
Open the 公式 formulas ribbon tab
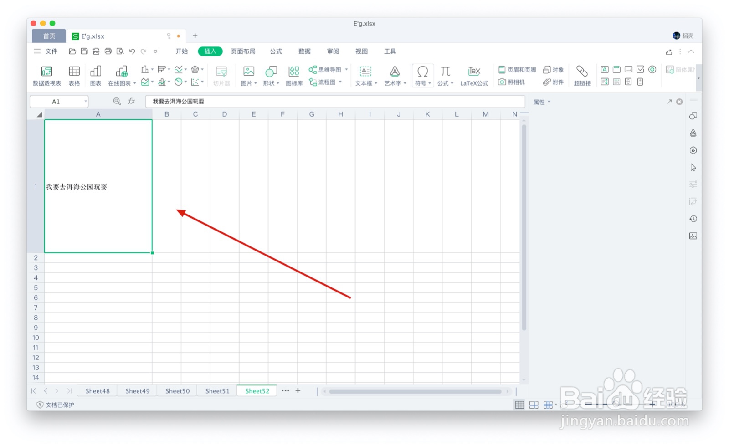click(276, 51)
